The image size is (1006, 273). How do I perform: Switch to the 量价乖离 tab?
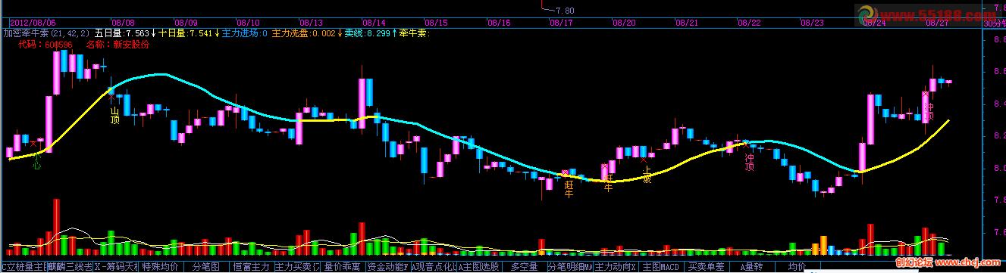343,267
